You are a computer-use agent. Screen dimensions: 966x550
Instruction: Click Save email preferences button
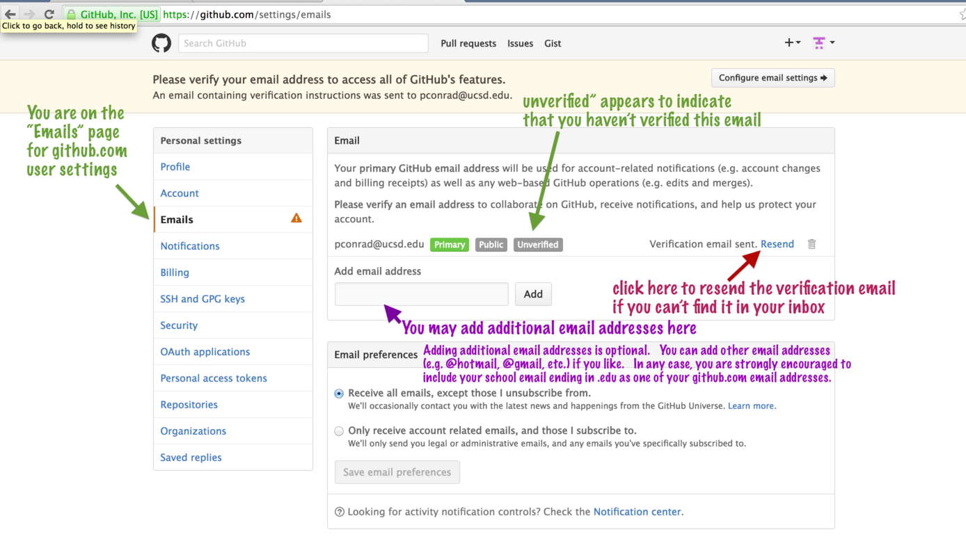tap(397, 472)
